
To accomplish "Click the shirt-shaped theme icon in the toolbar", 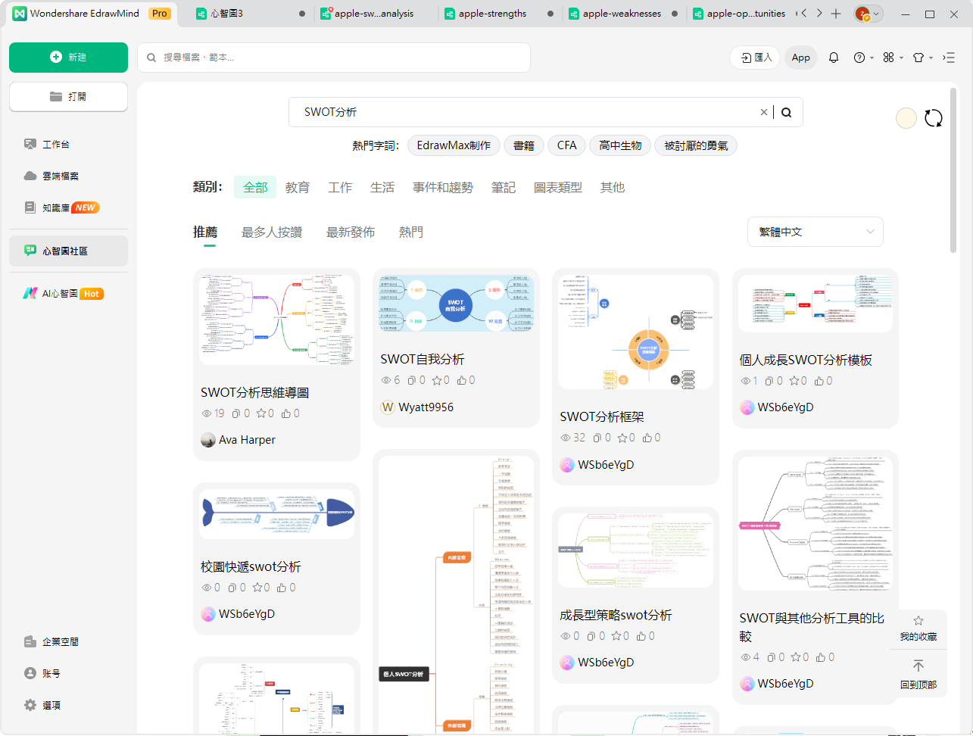I will coord(918,57).
